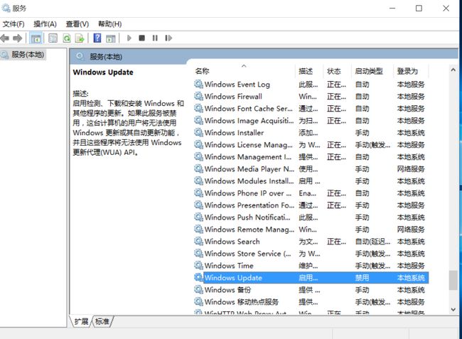The width and height of the screenshot is (462, 339).
Task: Toggle the console tree show/hide icon
Action: pyautogui.click(x=36, y=38)
